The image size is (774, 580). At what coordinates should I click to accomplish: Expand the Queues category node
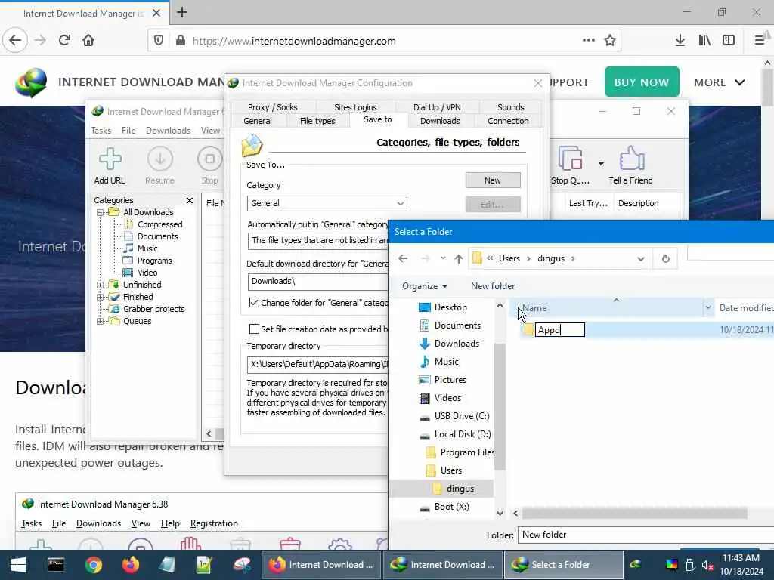101,321
